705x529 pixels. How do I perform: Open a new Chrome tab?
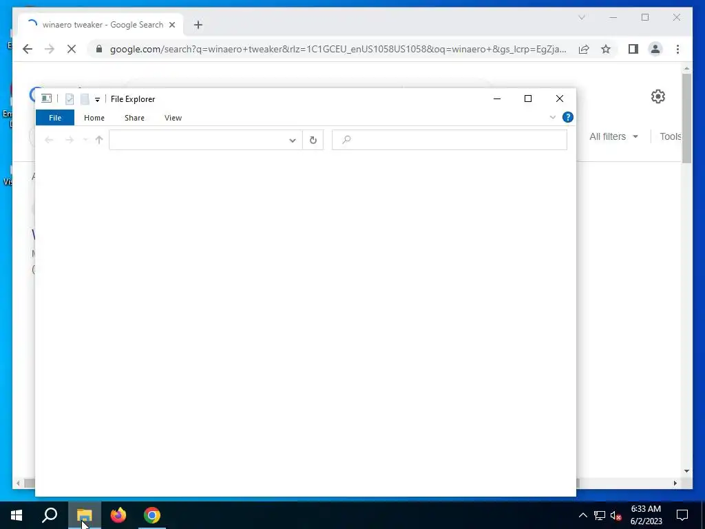[x=198, y=25]
